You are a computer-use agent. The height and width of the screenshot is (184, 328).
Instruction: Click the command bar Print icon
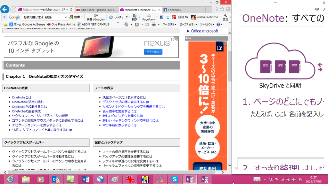click(x=154, y=24)
